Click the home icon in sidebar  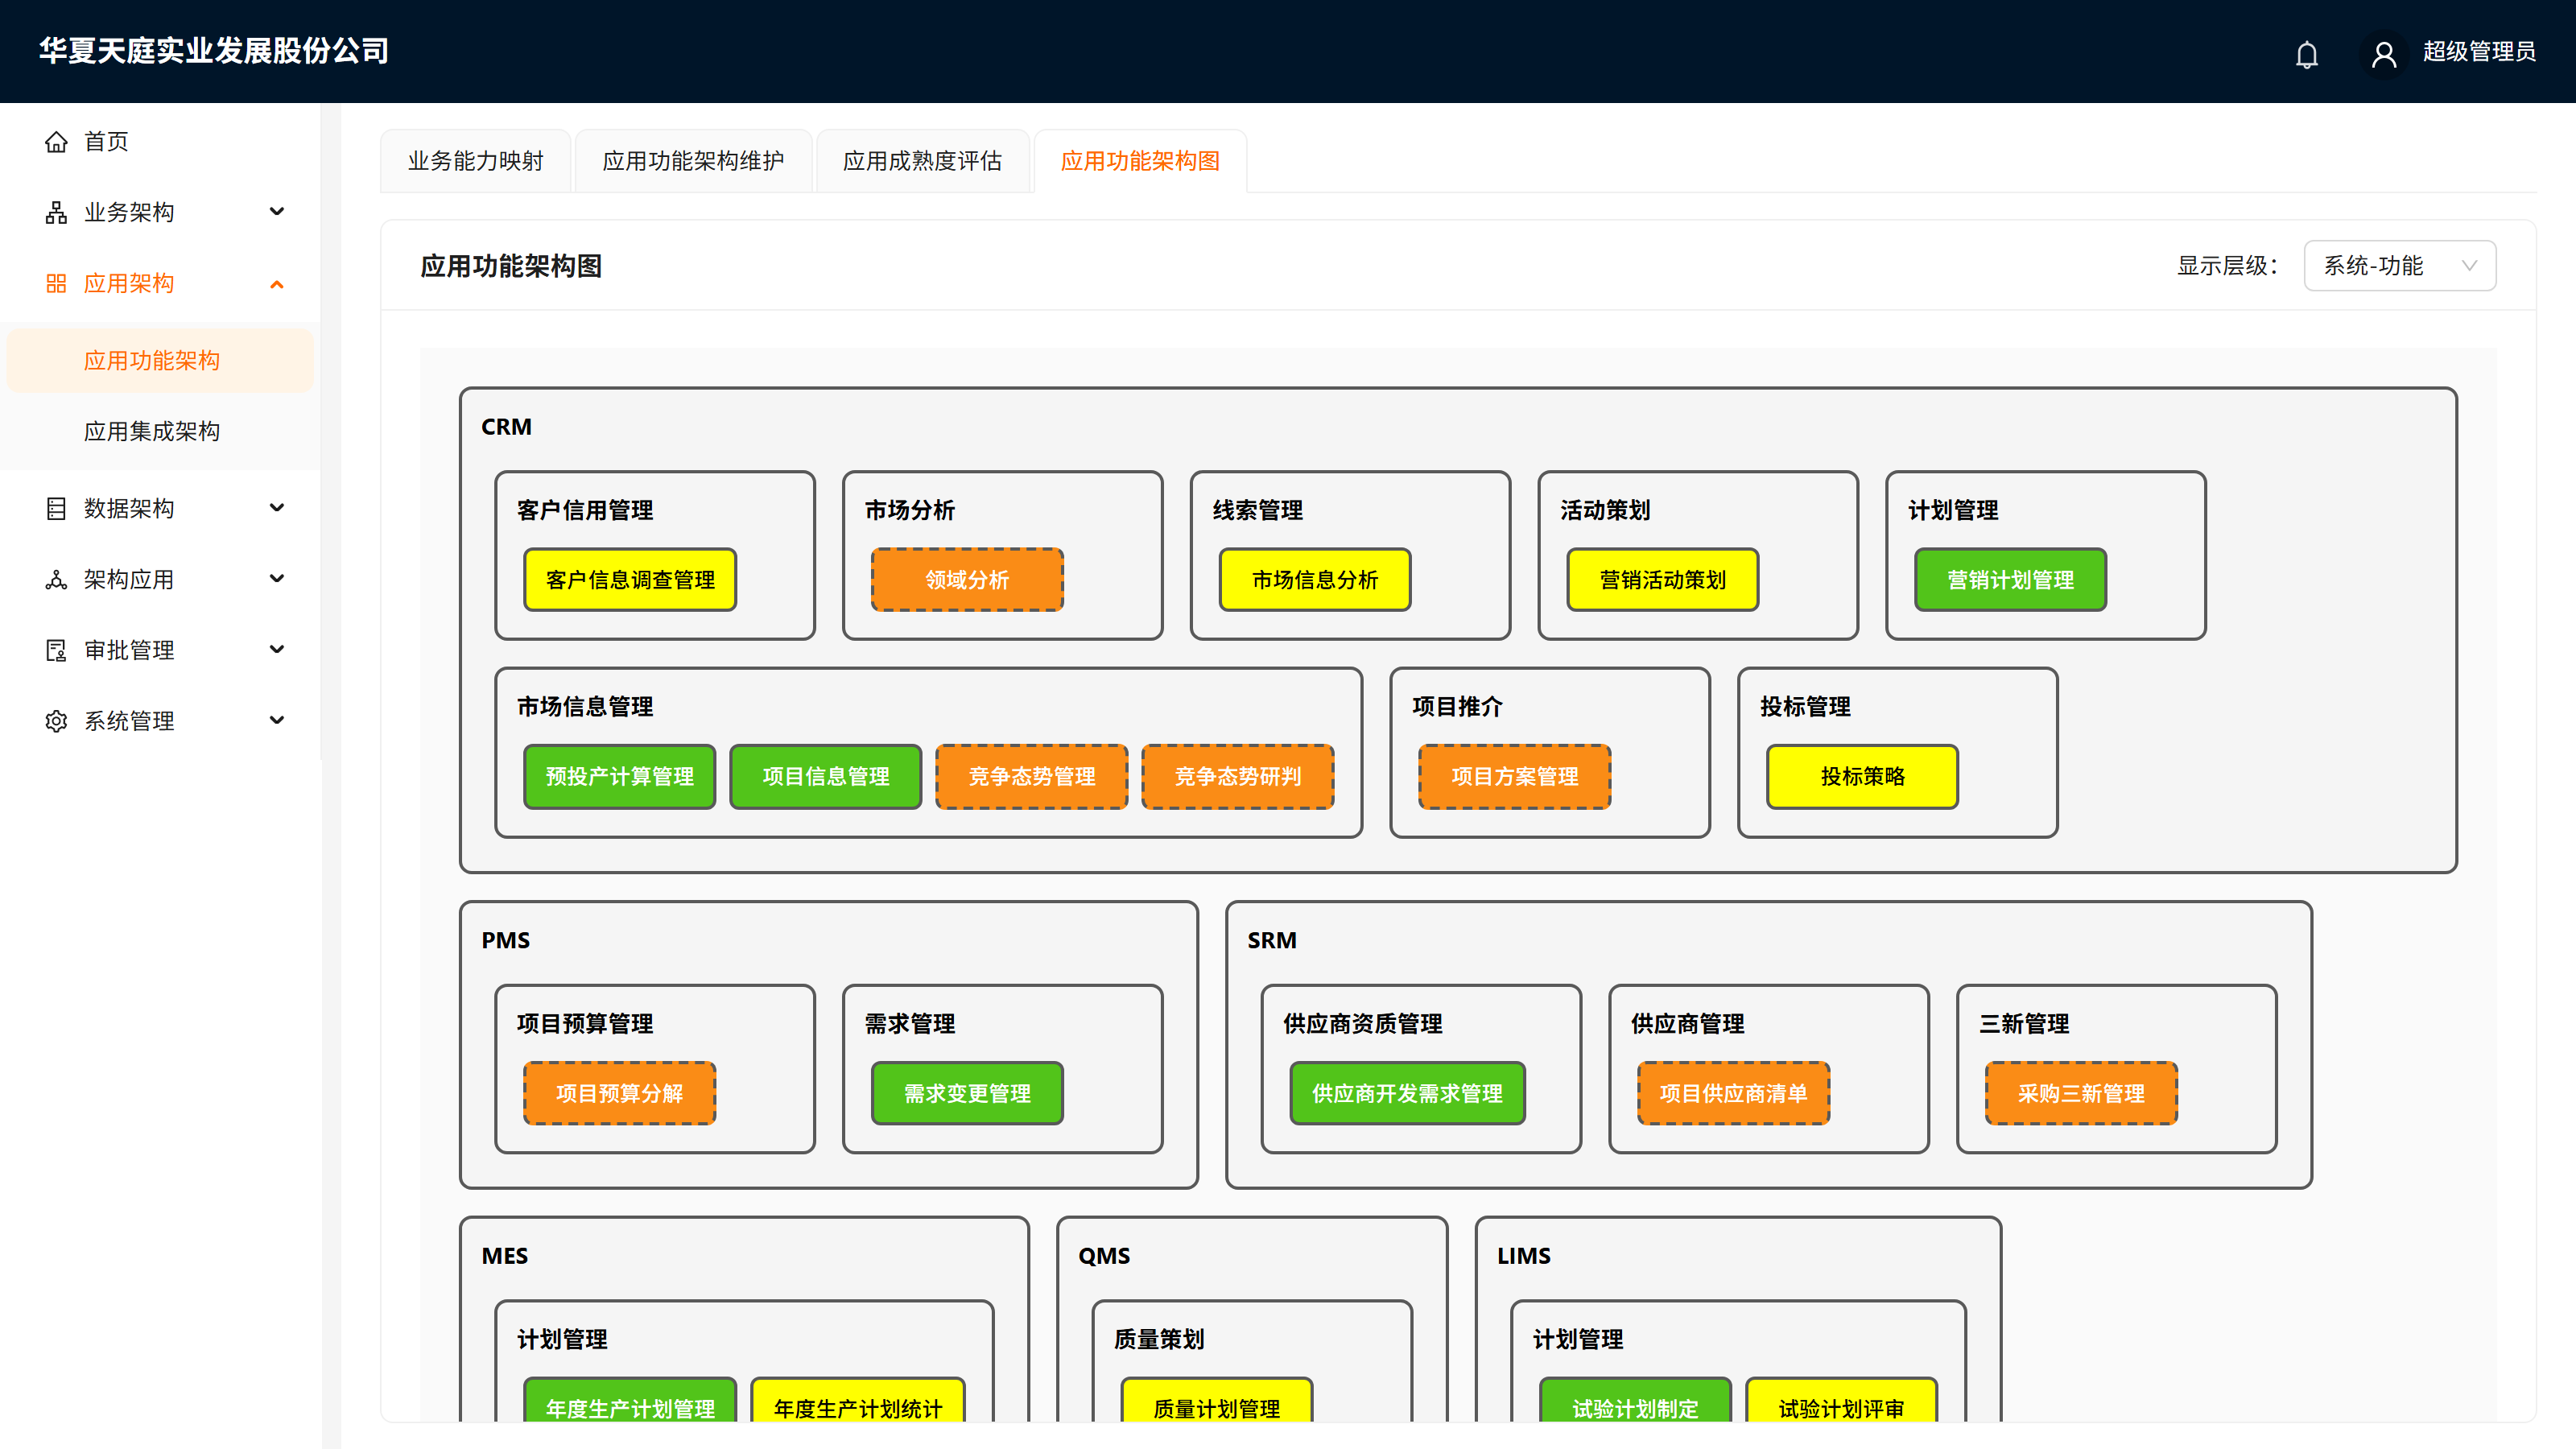[x=56, y=142]
